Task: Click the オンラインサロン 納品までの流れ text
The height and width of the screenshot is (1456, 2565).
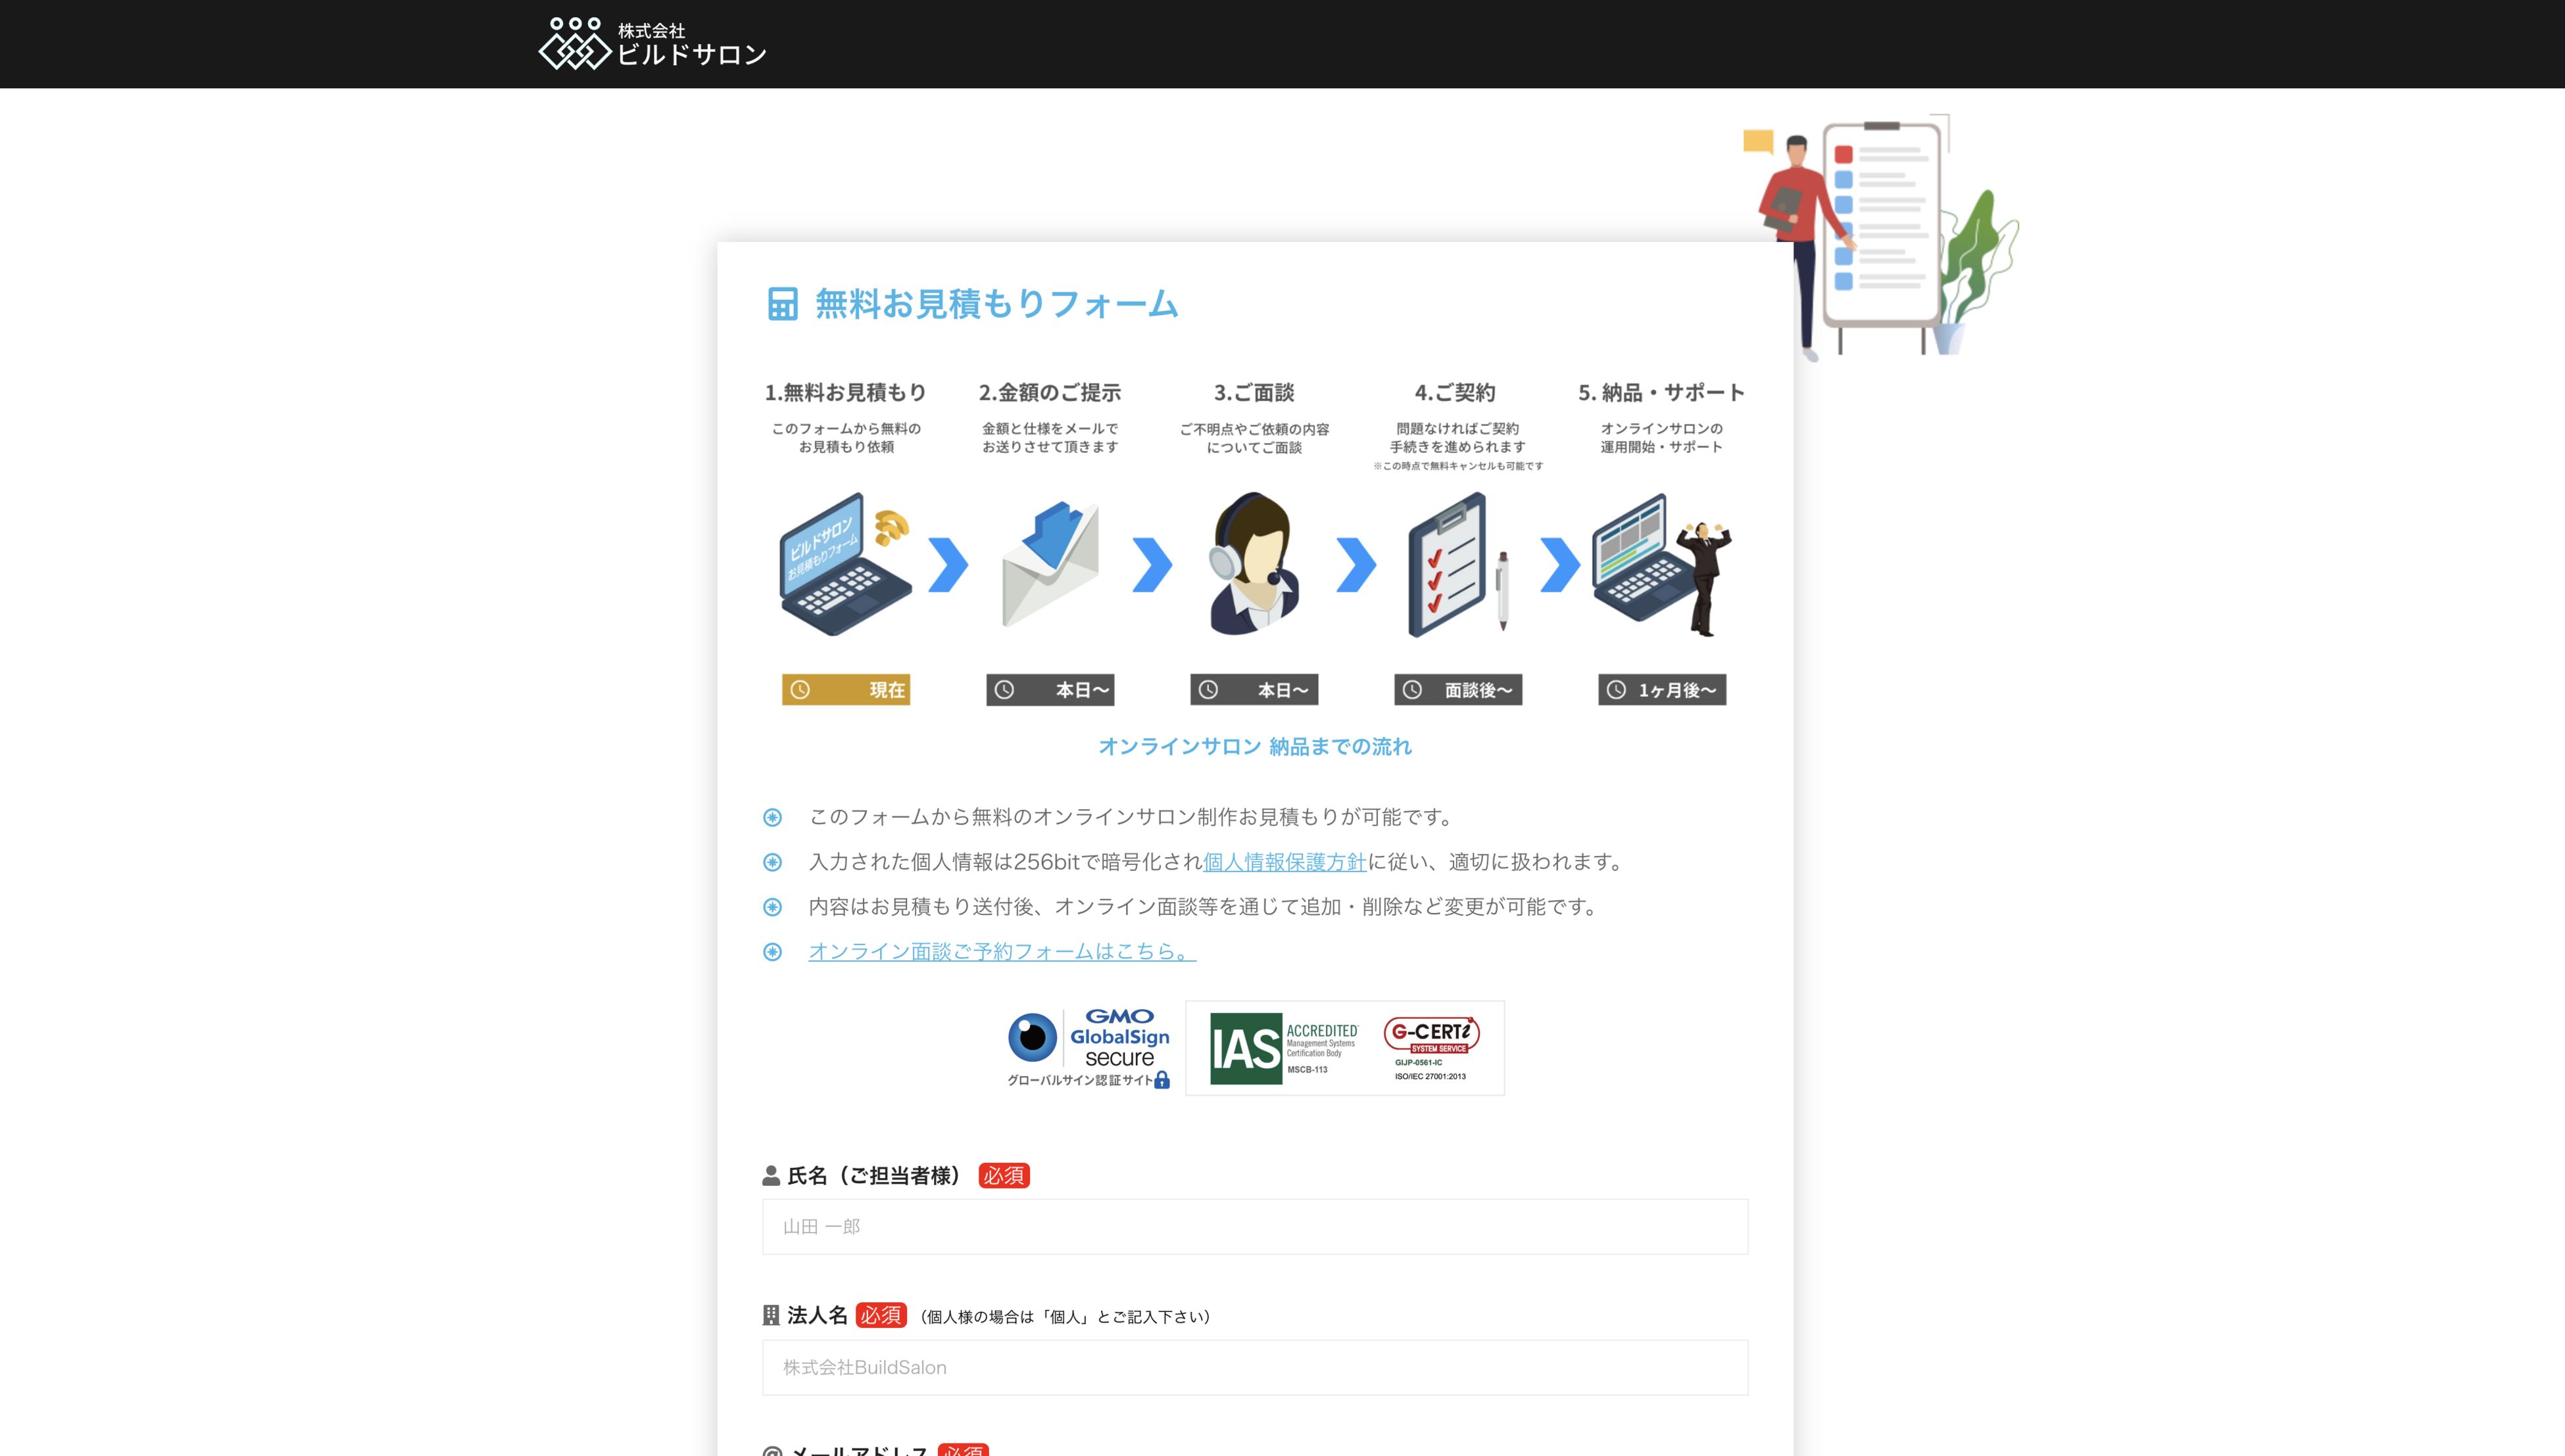Action: pos(1254,746)
